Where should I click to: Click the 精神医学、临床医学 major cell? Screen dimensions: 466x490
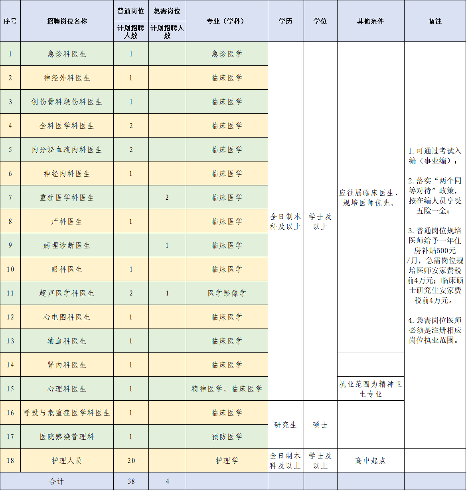pos(227,389)
